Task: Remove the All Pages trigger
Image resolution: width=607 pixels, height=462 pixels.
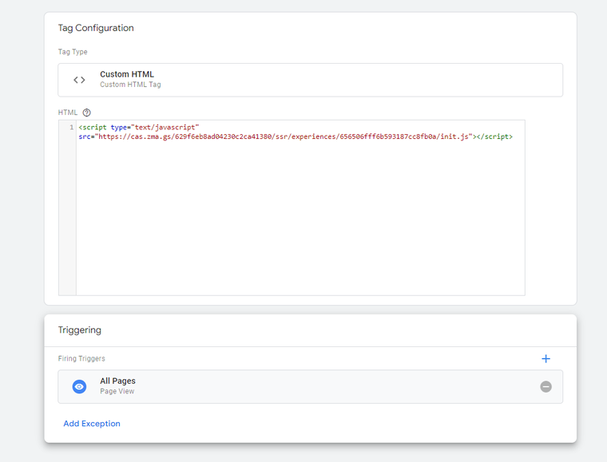Action: [x=546, y=387]
